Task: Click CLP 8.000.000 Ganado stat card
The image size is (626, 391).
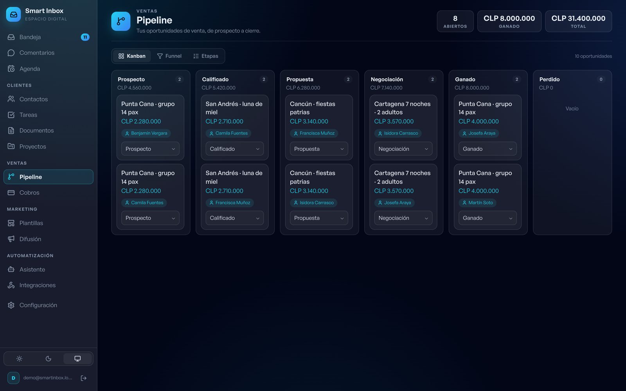Action: point(509,21)
